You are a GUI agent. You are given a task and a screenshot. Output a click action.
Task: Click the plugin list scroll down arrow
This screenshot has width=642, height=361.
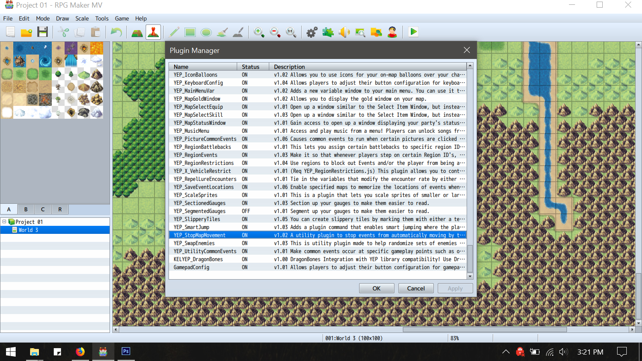click(470, 276)
